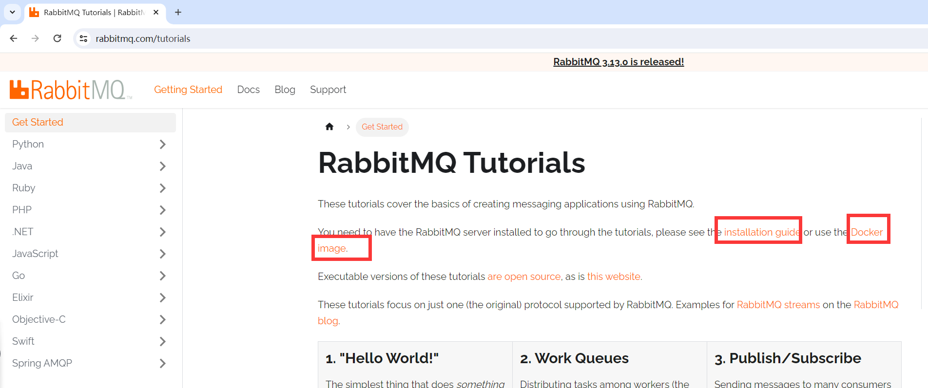This screenshot has width=928, height=388.
Task: Open the Spring AMQP sidebar entry
Action: click(x=42, y=363)
